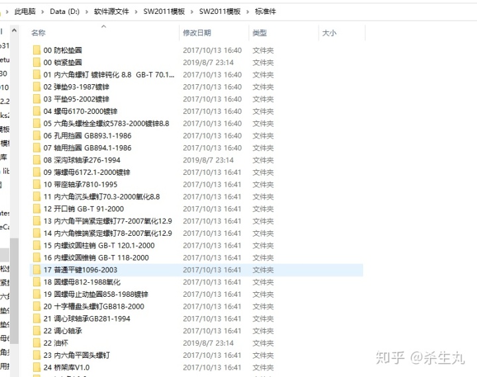Expand breadcrumb chevron after Data (D:)
The height and width of the screenshot is (377, 477).
(x=87, y=12)
